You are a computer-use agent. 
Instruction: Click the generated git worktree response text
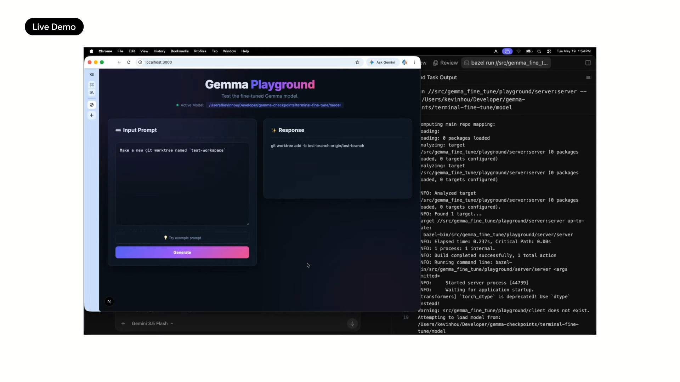click(317, 146)
